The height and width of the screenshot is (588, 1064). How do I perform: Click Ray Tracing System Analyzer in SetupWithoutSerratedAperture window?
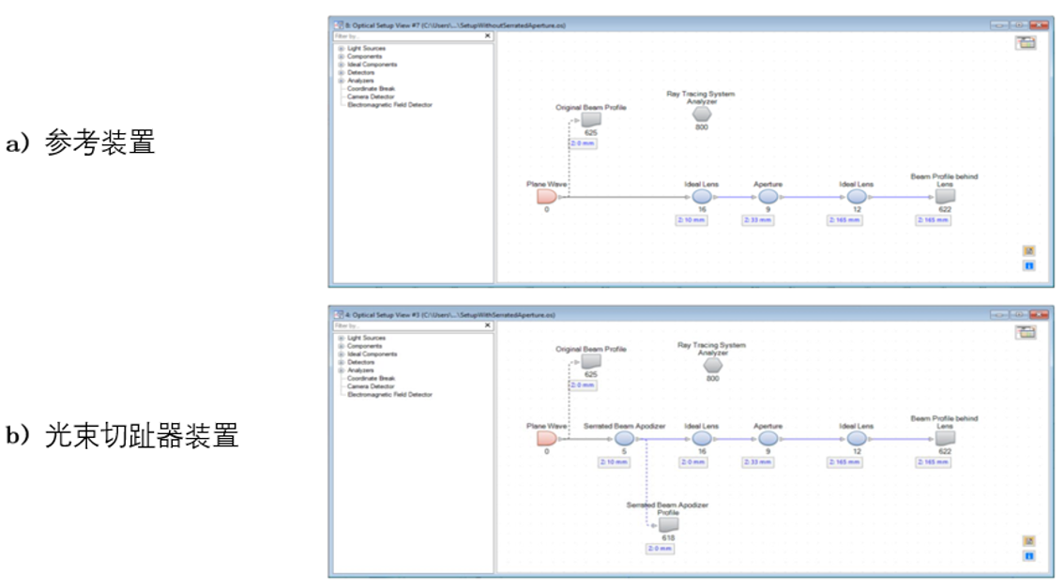pyautogui.click(x=702, y=113)
